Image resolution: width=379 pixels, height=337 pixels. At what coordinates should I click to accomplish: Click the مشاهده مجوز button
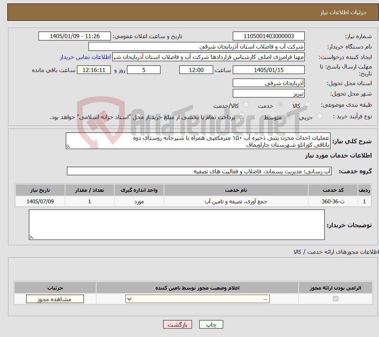(x=55, y=299)
